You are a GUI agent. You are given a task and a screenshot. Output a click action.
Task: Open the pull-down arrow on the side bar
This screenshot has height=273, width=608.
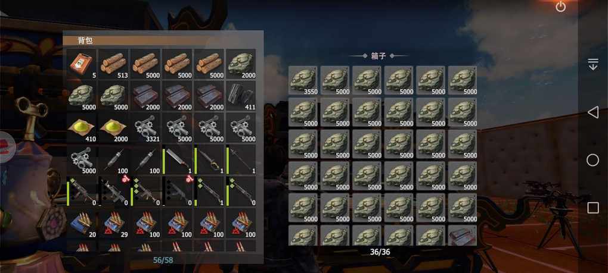[593, 64]
